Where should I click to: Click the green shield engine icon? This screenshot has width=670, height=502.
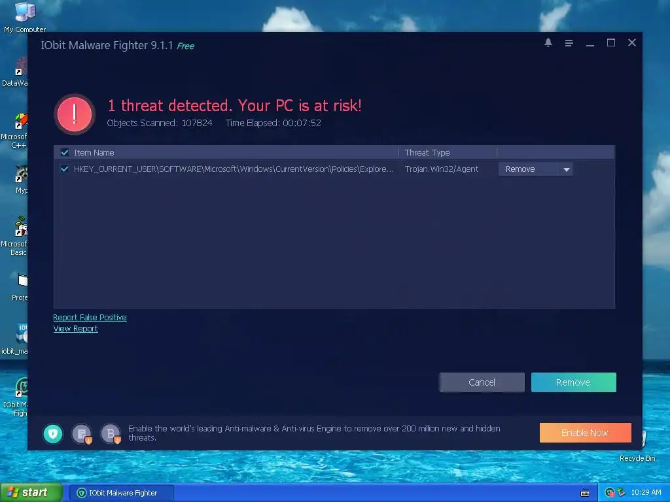(53, 434)
